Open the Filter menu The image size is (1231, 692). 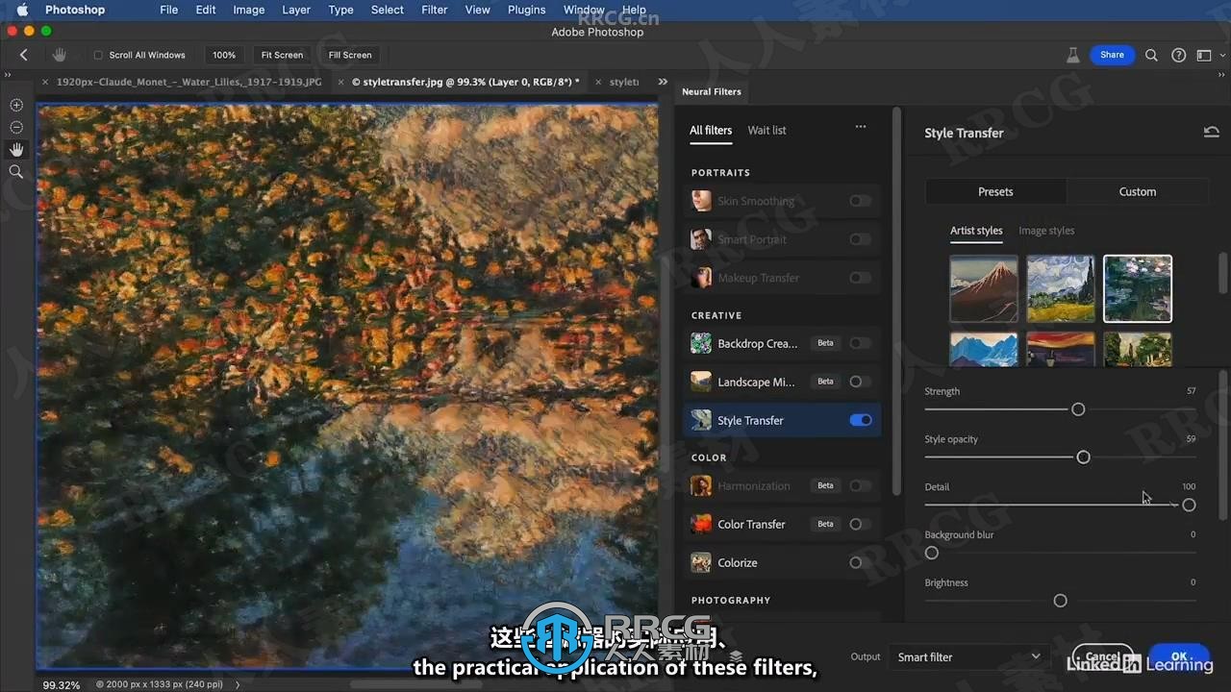[x=435, y=10]
